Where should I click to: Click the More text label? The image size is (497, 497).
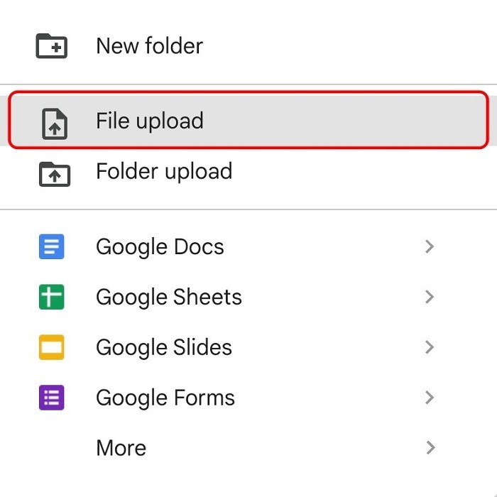click(x=121, y=448)
